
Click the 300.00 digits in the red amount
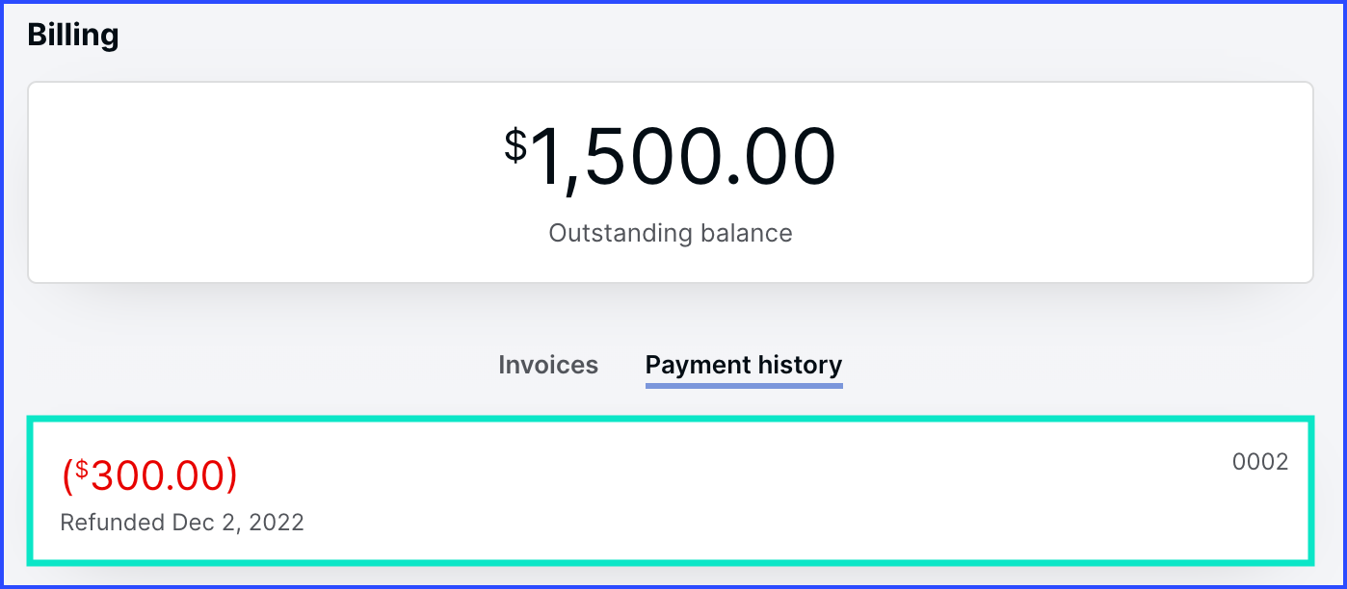click(156, 475)
